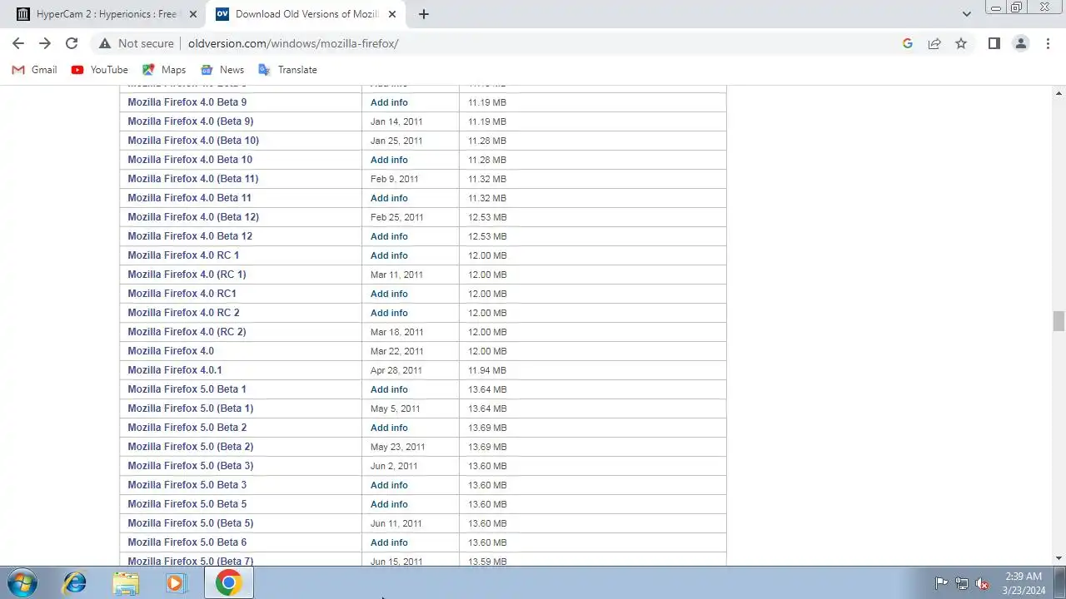Viewport: 1066px width, 599px height.
Task: Select the date Jan 14, 2011
Action: 396,121
